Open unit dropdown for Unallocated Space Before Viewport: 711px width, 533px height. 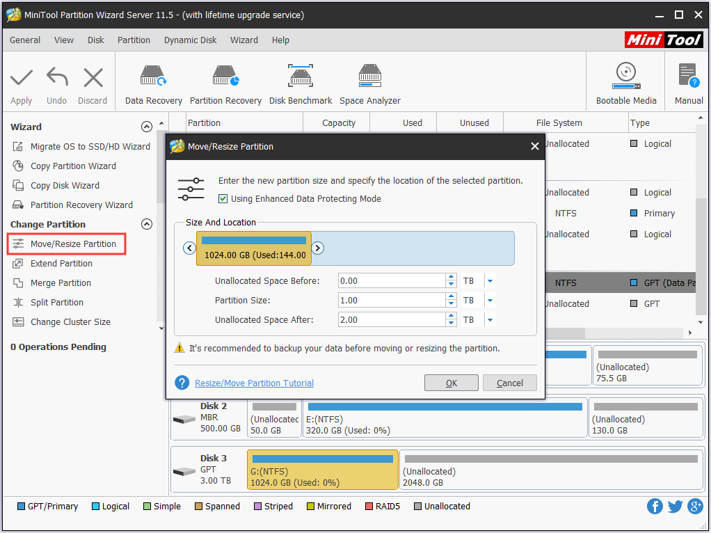[x=490, y=281]
